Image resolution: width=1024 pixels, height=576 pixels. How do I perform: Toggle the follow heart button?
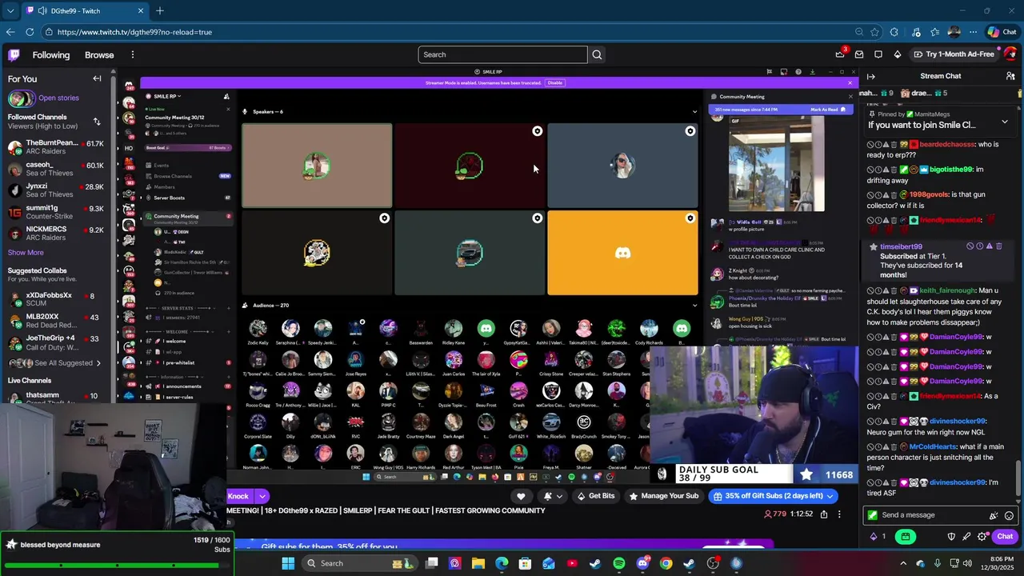tap(521, 496)
